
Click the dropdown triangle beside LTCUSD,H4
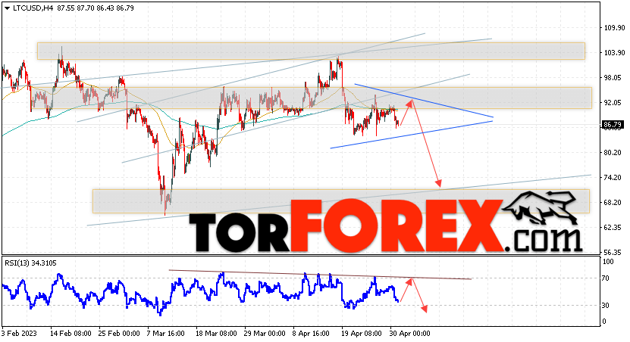pyautogui.click(x=8, y=8)
